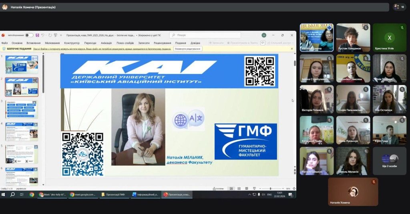This screenshot has width=410, height=214.
Task: Click the Save icon in title bar
Action: pos(37,35)
